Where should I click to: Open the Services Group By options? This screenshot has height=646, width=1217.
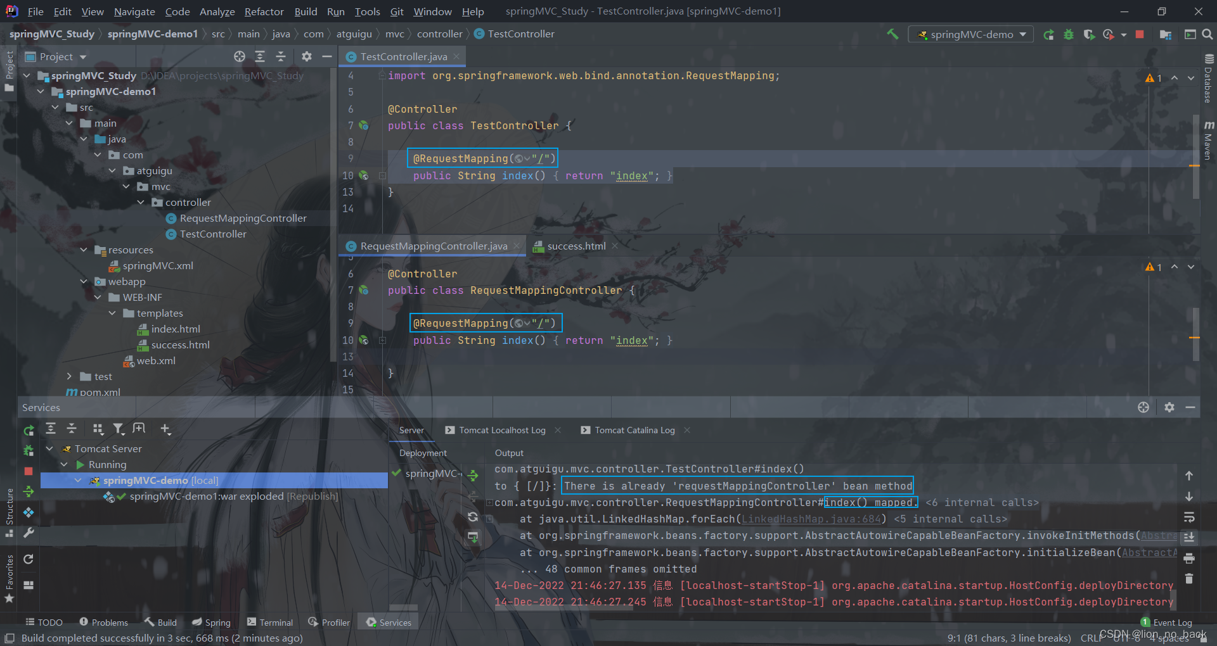98,429
